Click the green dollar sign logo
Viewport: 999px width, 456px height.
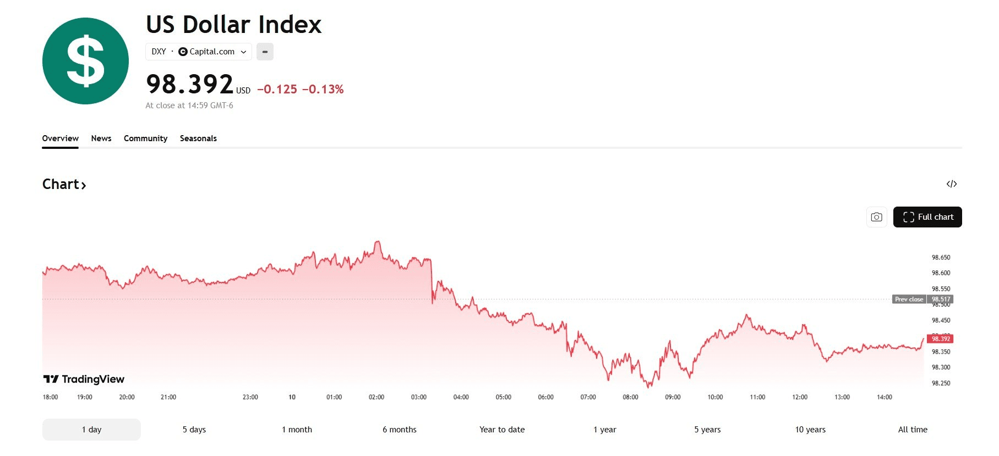(x=85, y=61)
